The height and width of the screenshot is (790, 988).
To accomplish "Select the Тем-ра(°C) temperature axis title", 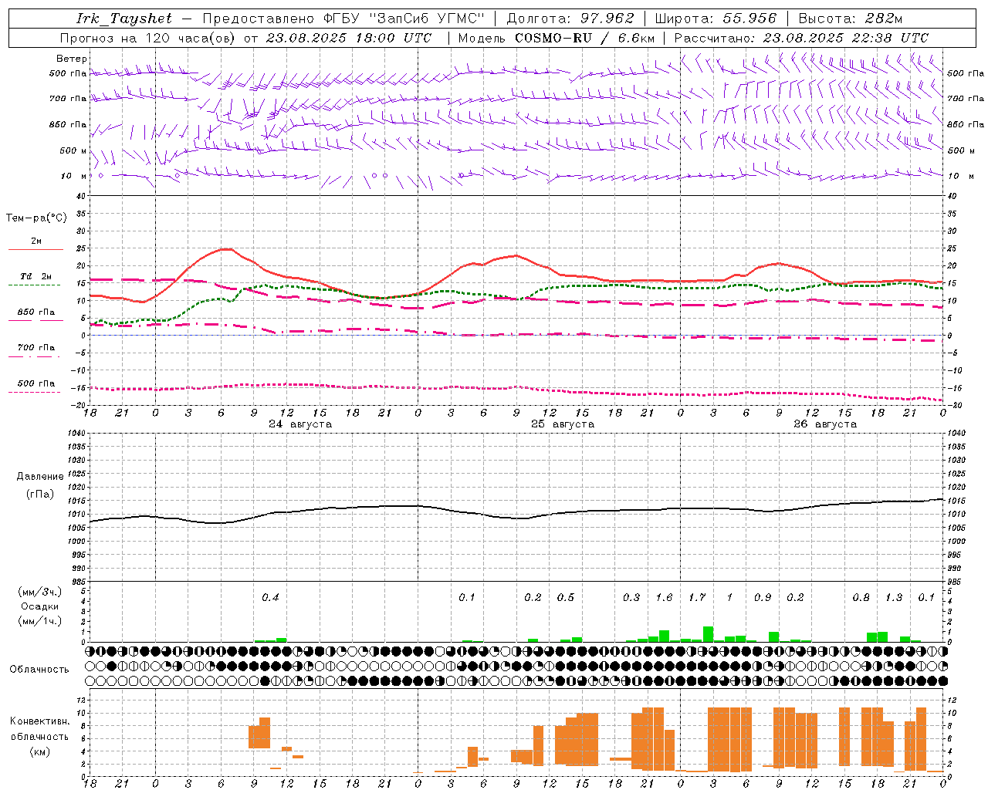I will click(36, 218).
